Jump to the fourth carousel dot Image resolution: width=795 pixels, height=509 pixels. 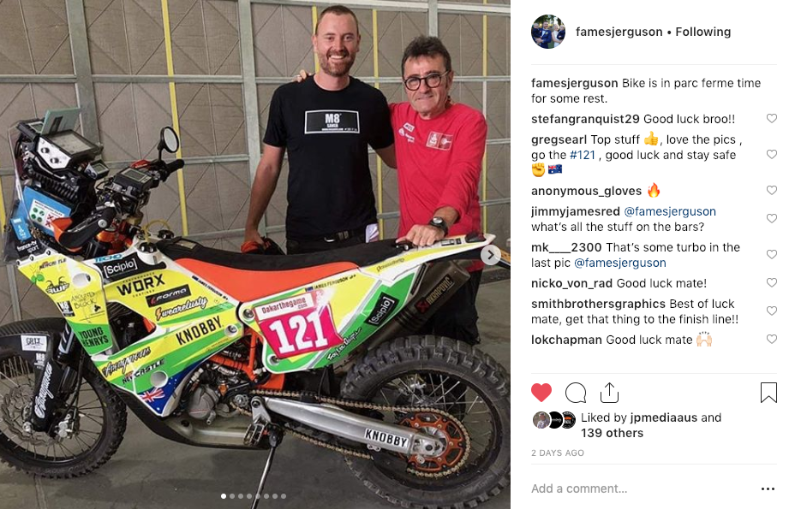[x=249, y=496]
